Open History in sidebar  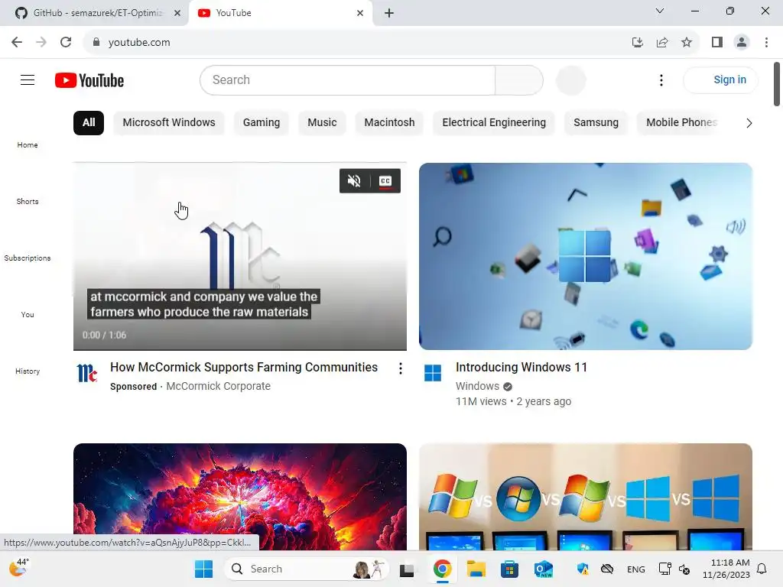(x=28, y=371)
